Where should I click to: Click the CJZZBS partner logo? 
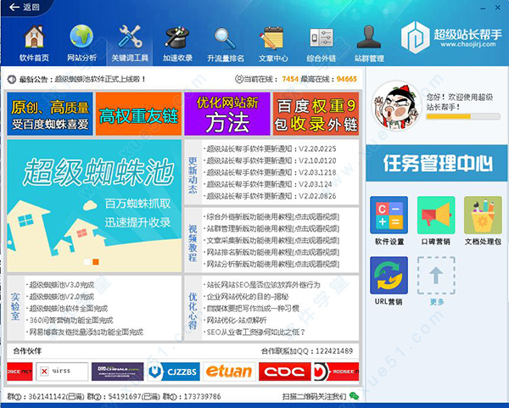coord(173,372)
